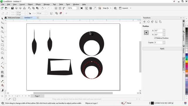Select the Rectangle tool
Image resolution: width=188 pixels, height=106 pixels.
2,45
